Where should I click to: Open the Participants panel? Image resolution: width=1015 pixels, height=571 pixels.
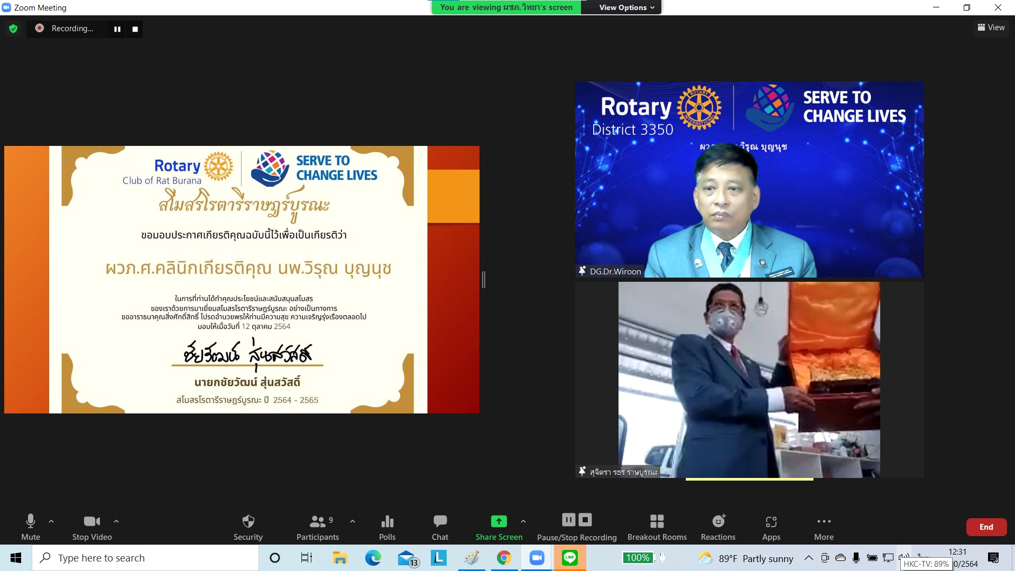[x=318, y=527]
